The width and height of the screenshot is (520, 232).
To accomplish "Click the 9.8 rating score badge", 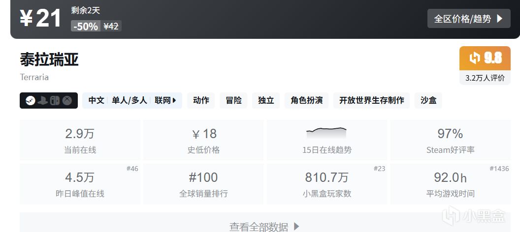I will coord(485,58).
